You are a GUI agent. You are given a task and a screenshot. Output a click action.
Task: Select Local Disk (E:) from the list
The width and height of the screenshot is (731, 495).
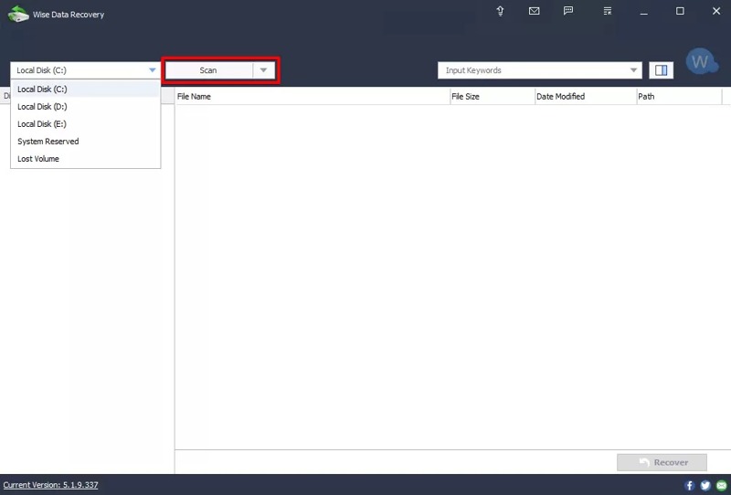click(x=85, y=124)
